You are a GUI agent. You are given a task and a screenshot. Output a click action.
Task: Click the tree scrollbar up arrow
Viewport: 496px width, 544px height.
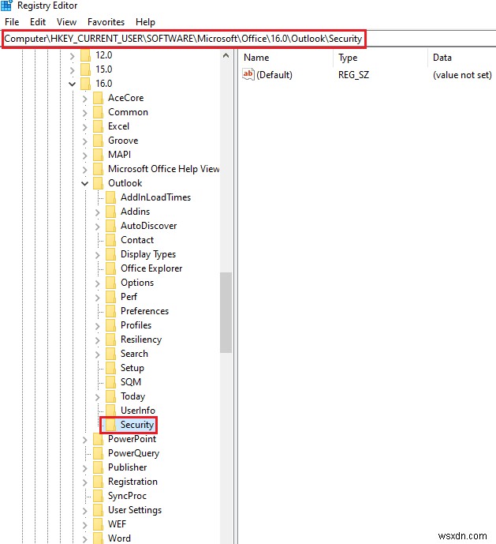pos(226,55)
